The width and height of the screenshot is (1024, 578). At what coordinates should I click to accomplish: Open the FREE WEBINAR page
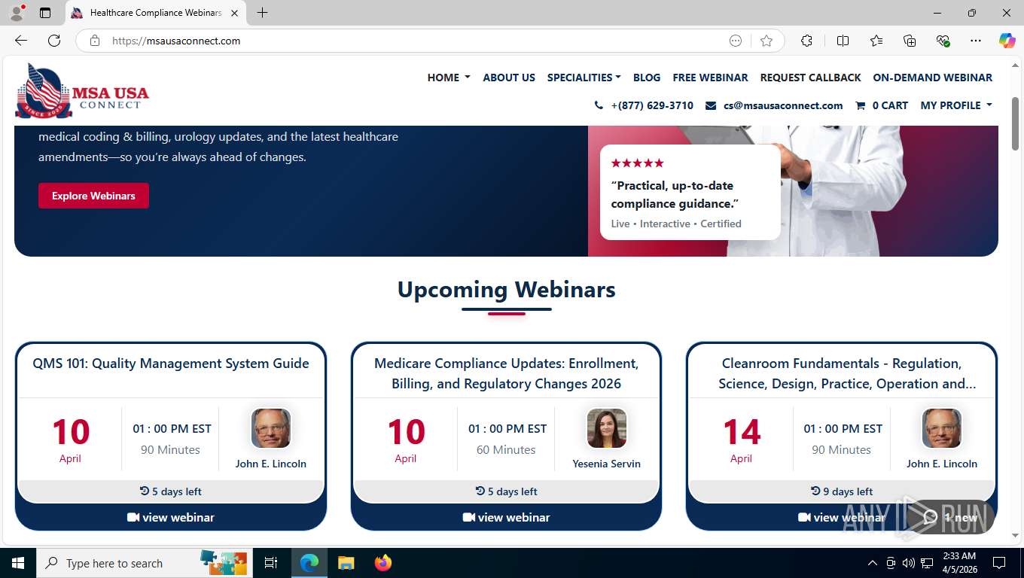710,78
